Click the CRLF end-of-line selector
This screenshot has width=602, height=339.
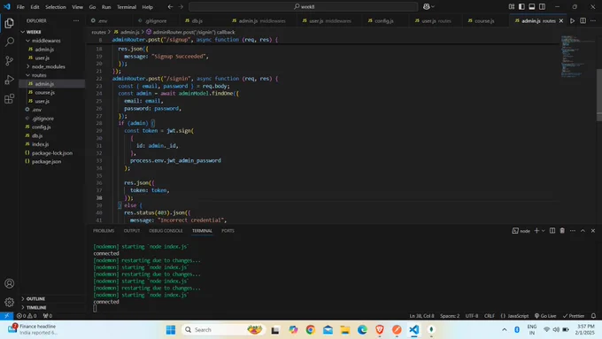[x=489, y=316]
